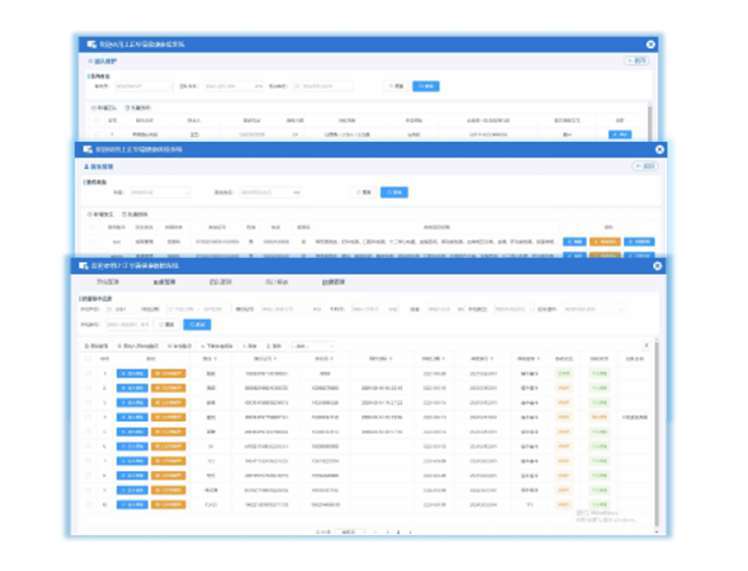Switch to the second tab in the front window

(164, 282)
